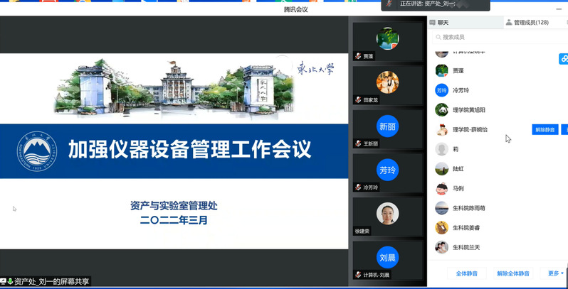568x289 pixels.
Task: Select member 生科院姜睿 in list
Action: pos(466,228)
